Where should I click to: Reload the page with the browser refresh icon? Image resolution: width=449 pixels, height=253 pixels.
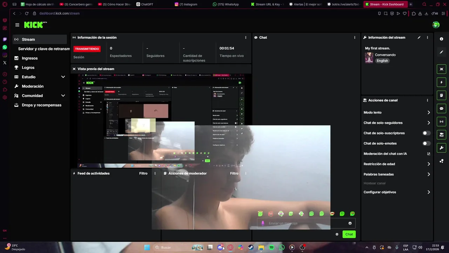tap(27, 13)
